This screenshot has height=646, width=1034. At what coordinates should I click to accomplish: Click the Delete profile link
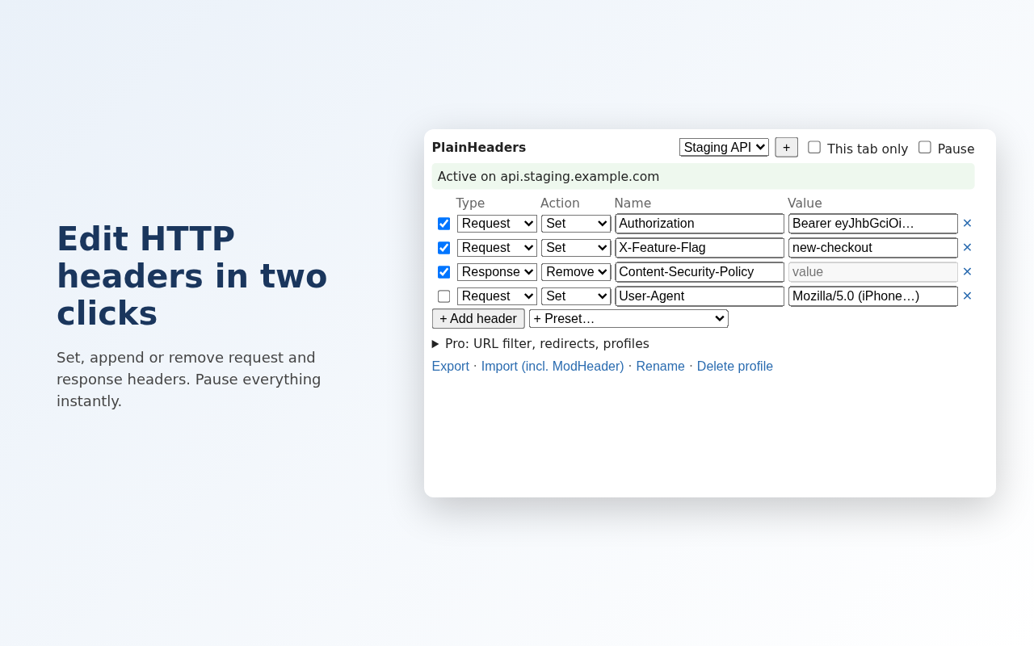click(735, 367)
